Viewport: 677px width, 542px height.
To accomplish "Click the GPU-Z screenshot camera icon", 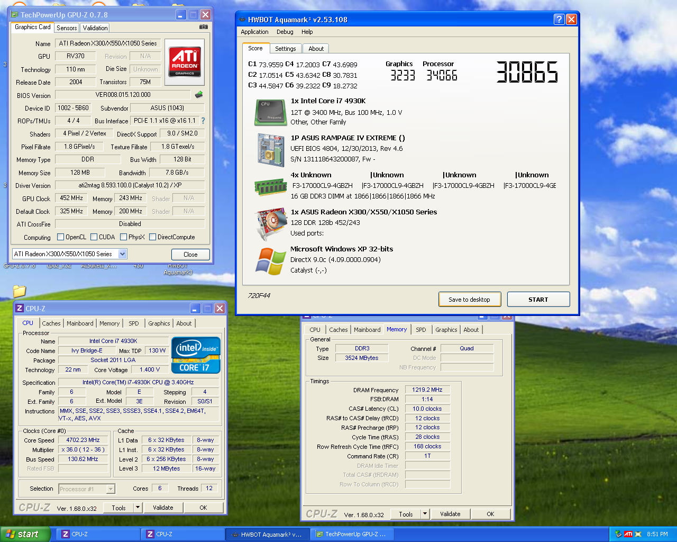I will pyautogui.click(x=204, y=27).
